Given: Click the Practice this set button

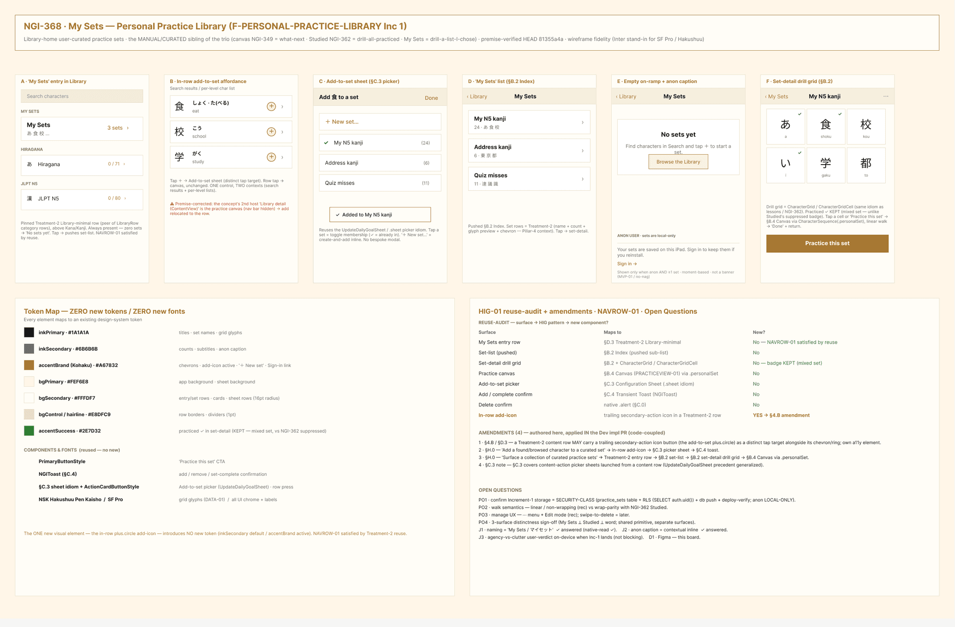Looking at the screenshot, I should (827, 244).
